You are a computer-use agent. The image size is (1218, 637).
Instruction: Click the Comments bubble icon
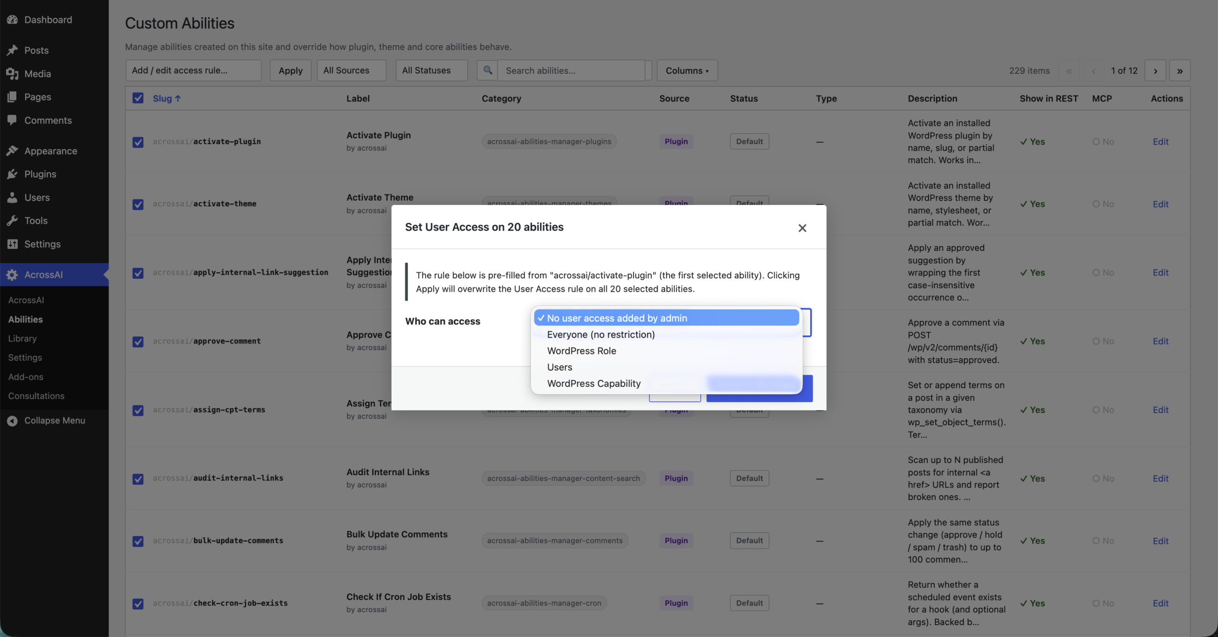(x=12, y=120)
